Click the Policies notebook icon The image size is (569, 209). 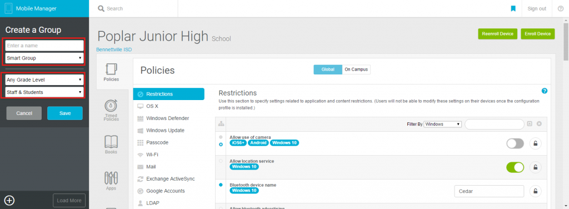(111, 69)
